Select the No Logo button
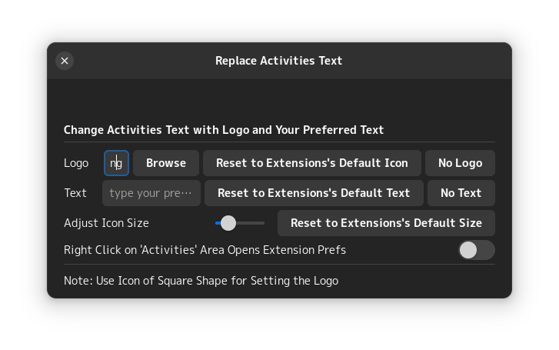The image size is (559, 350). pyautogui.click(x=460, y=163)
